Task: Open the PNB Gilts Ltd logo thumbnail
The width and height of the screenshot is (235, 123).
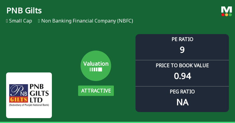Action: coord(29,95)
